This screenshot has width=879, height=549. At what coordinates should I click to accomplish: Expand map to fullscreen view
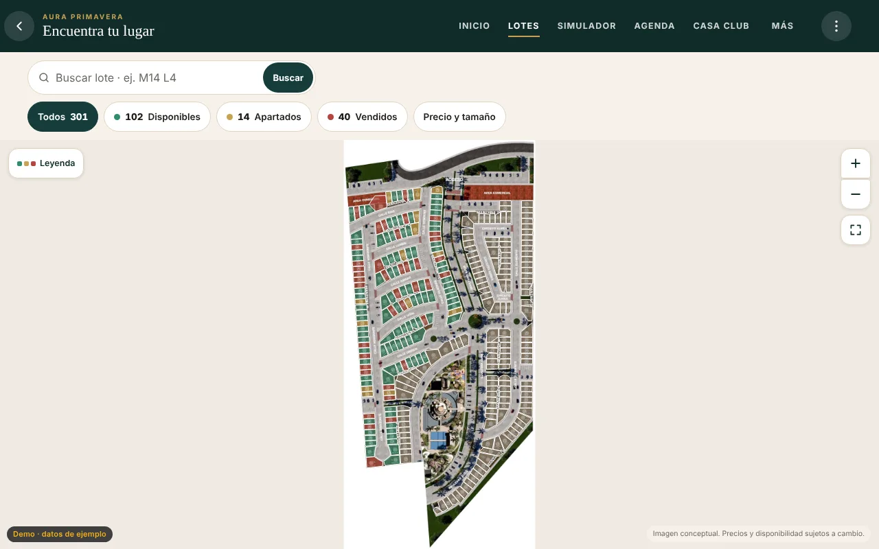point(856,230)
